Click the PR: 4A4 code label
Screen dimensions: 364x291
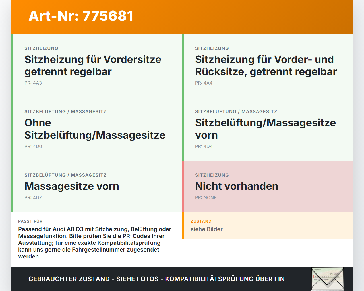(x=204, y=83)
